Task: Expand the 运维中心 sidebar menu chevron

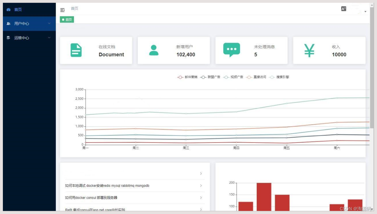Action: pos(49,38)
